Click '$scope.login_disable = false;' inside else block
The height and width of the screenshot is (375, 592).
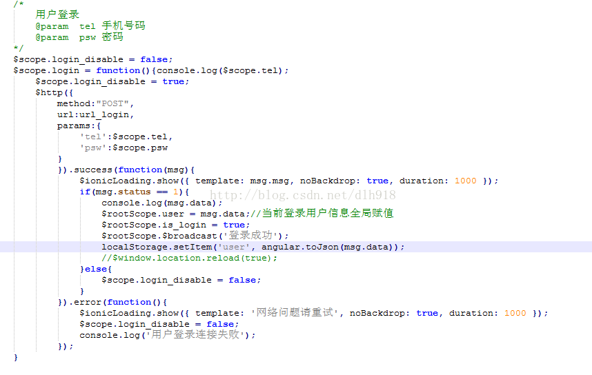[181, 281]
